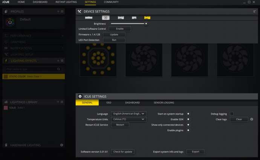
Task: Click the Static Color 1 swatch
Action: tap(6, 76)
